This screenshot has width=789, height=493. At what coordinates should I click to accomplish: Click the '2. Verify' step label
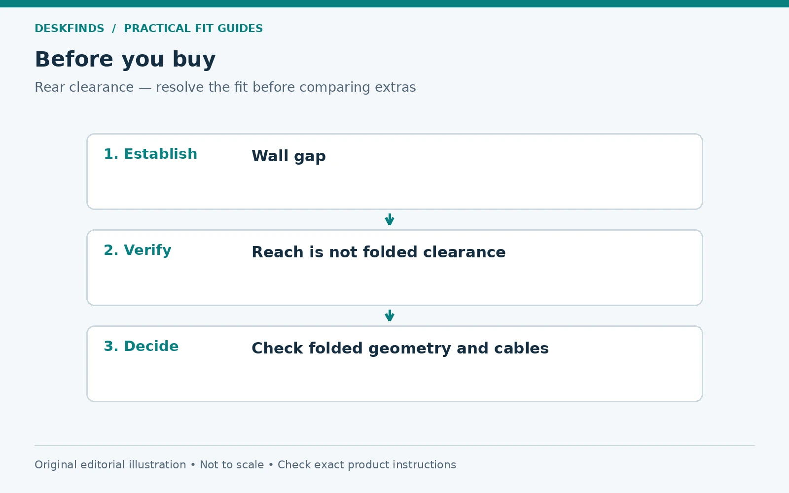pyautogui.click(x=138, y=250)
